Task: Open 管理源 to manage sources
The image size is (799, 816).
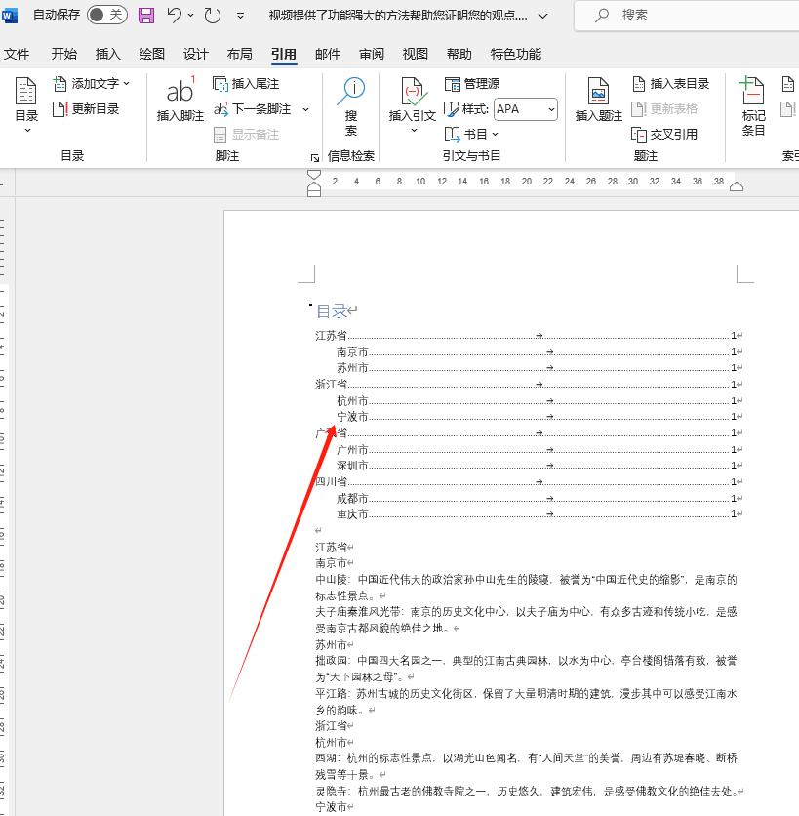Action: click(473, 83)
